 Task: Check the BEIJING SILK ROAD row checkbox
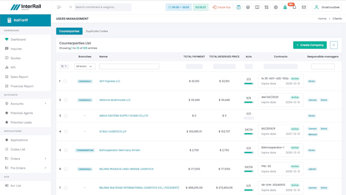[x=66, y=188]
